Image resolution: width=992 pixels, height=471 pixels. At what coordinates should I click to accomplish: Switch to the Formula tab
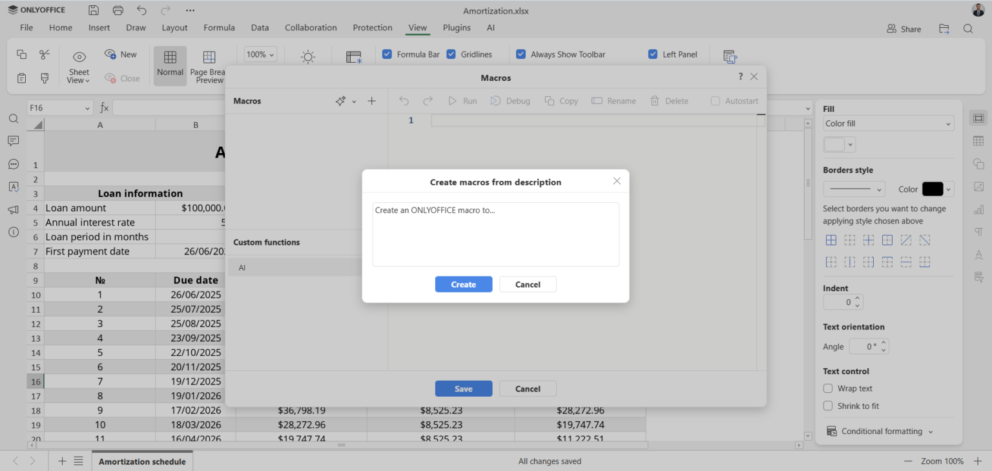coord(219,28)
